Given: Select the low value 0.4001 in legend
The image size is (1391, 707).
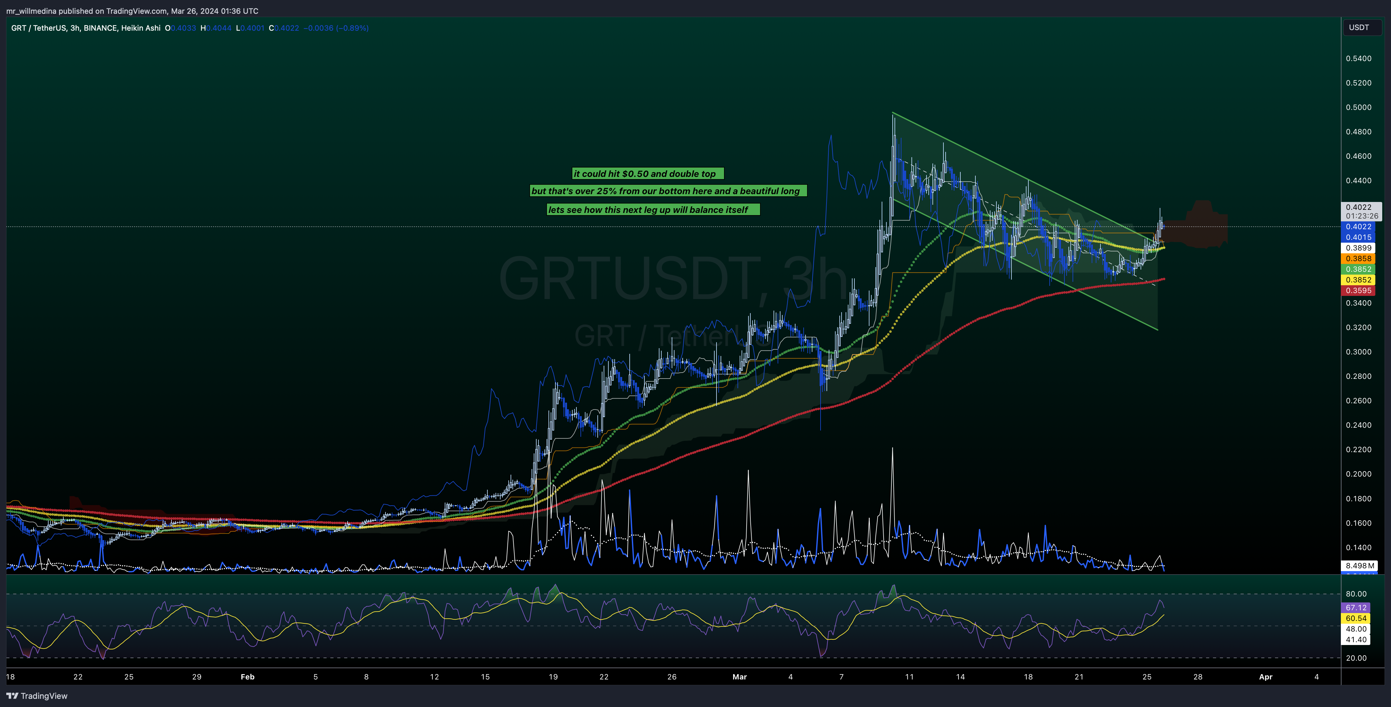Looking at the screenshot, I should point(252,28).
